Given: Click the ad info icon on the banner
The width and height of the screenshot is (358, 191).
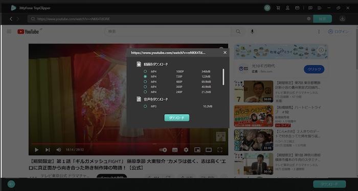Looking at the screenshot, I should click(x=321, y=50).
